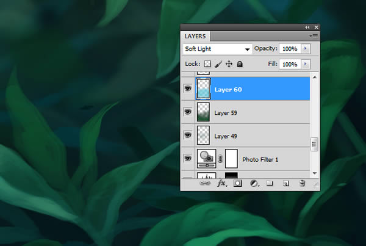Screen dimensions: 366x246
Task: Hide the Photo Filter 1 layer
Action: pos(187,159)
